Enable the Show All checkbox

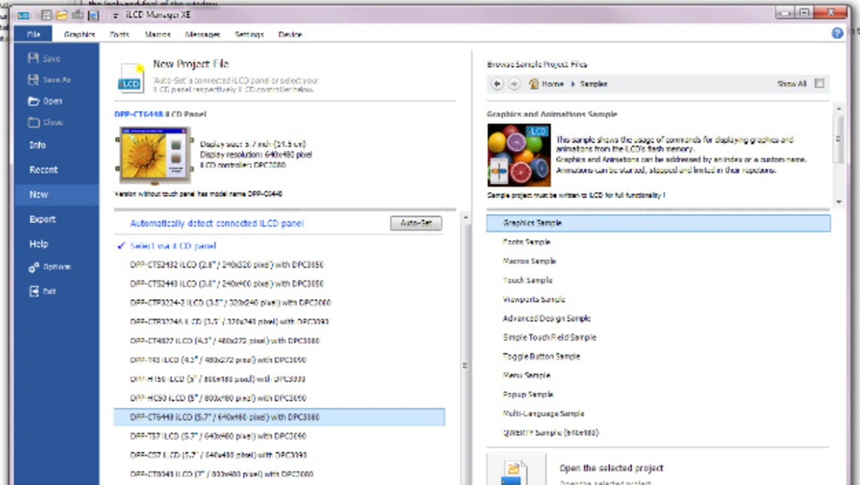pos(818,84)
